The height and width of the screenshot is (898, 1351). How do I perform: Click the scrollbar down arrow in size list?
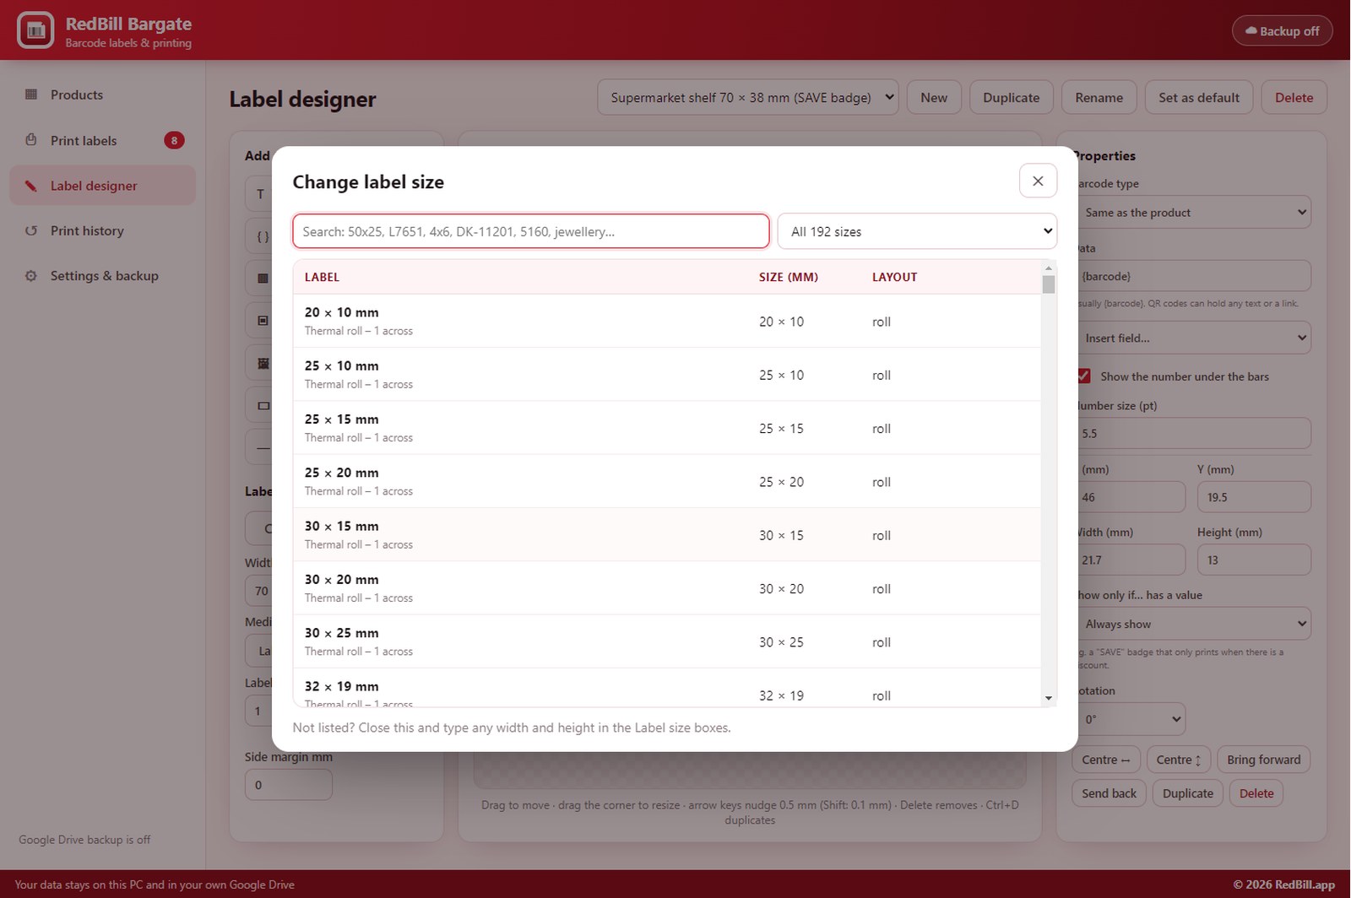1049,698
